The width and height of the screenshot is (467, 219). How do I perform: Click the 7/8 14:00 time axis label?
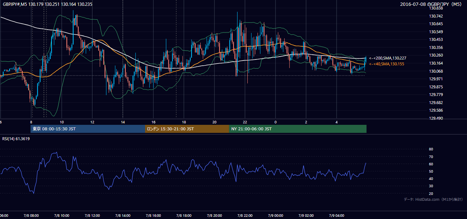click(123, 216)
